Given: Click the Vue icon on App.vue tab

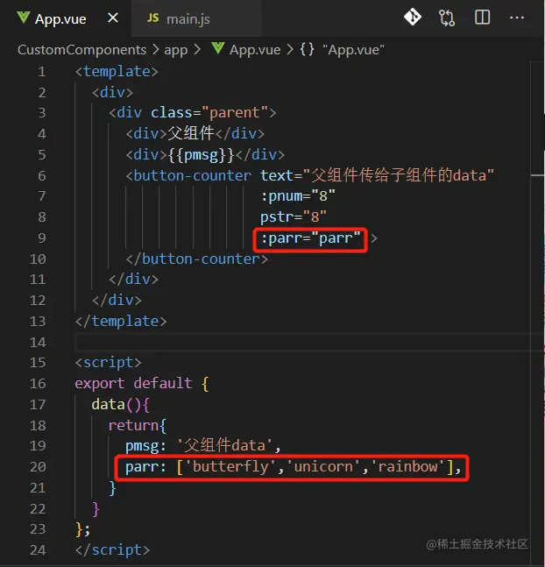Looking at the screenshot, I should click(x=24, y=18).
